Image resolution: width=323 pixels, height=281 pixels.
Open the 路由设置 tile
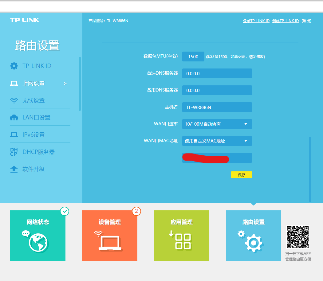point(253,236)
